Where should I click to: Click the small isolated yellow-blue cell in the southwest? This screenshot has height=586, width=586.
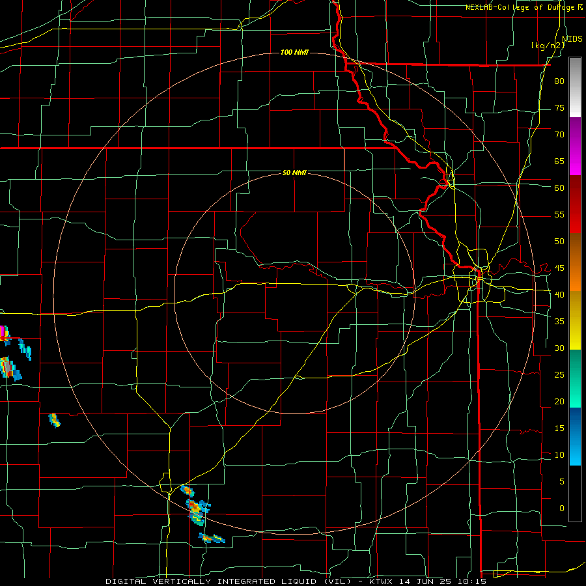(55, 421)
